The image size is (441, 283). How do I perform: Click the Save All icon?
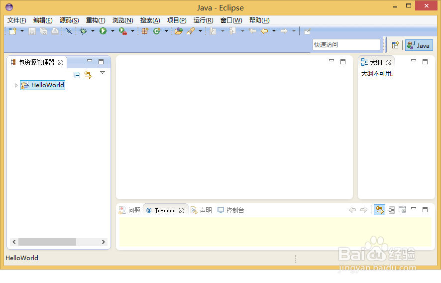[43, 31]
